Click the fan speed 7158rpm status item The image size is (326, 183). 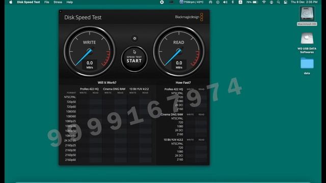pos(192,2)
